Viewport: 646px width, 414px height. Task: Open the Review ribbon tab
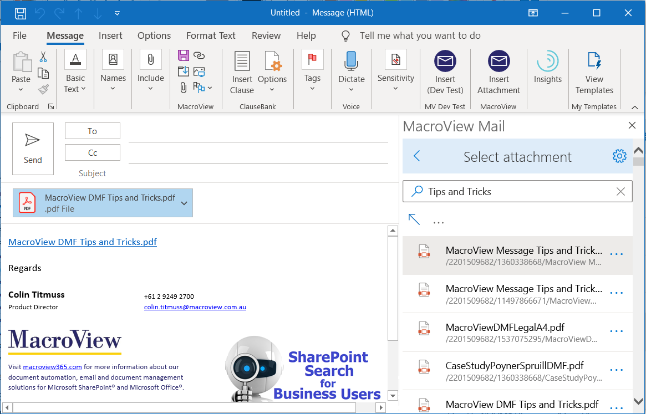266,35
